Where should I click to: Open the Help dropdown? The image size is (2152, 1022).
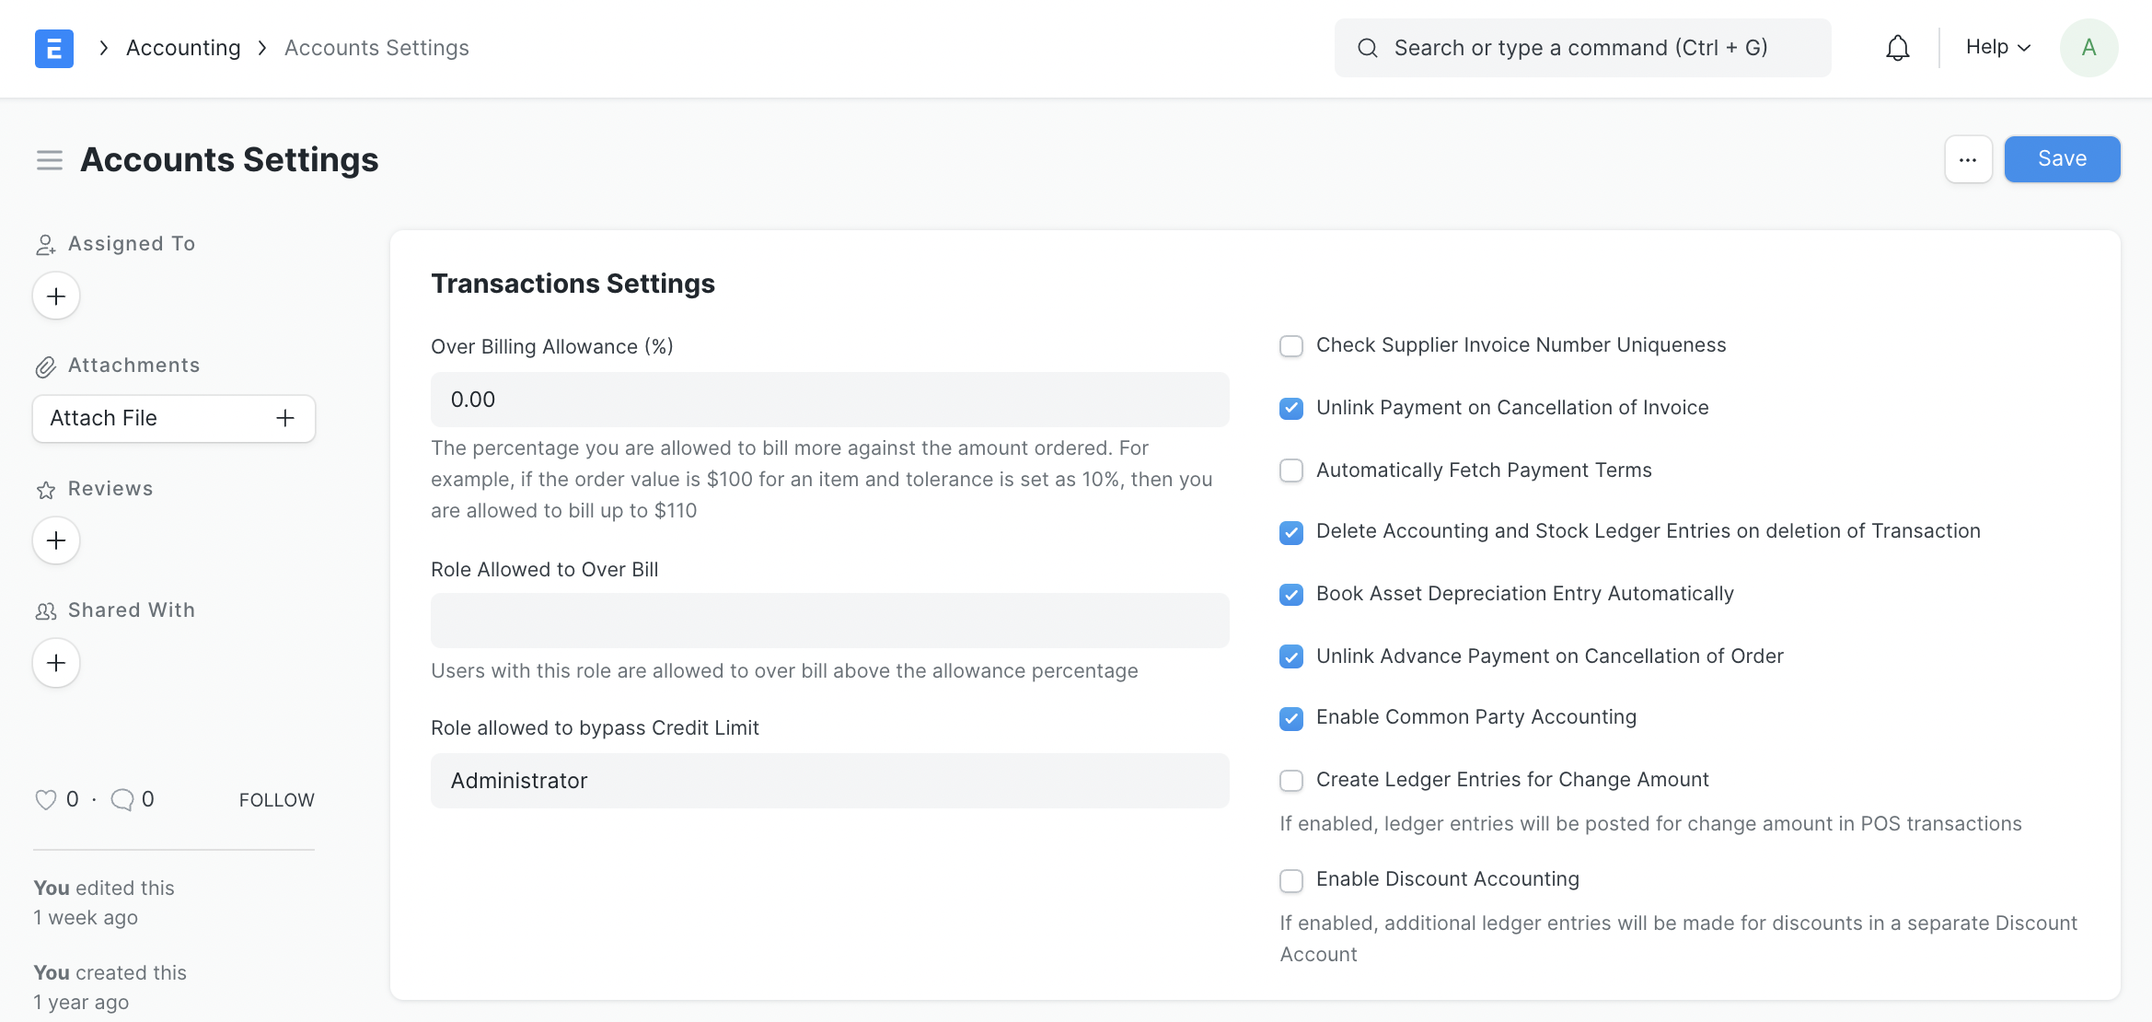click(1996, 47)
